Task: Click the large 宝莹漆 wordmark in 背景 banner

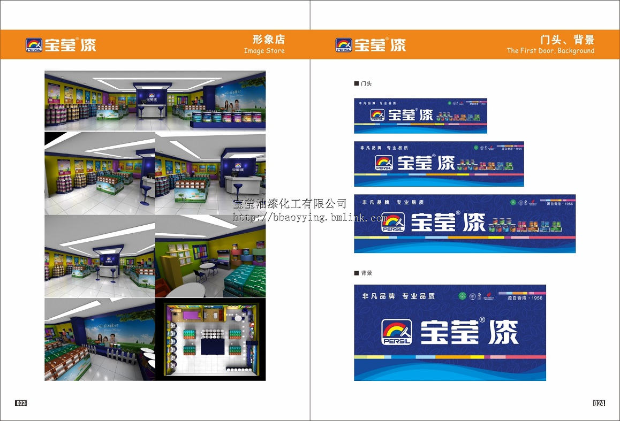Action: [470, 332]
